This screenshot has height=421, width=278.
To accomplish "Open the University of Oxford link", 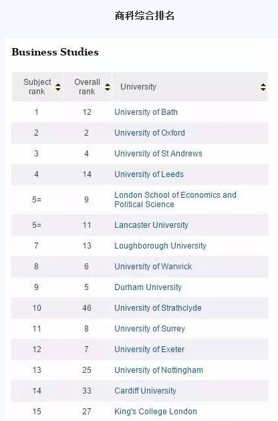I will point(150,132).
